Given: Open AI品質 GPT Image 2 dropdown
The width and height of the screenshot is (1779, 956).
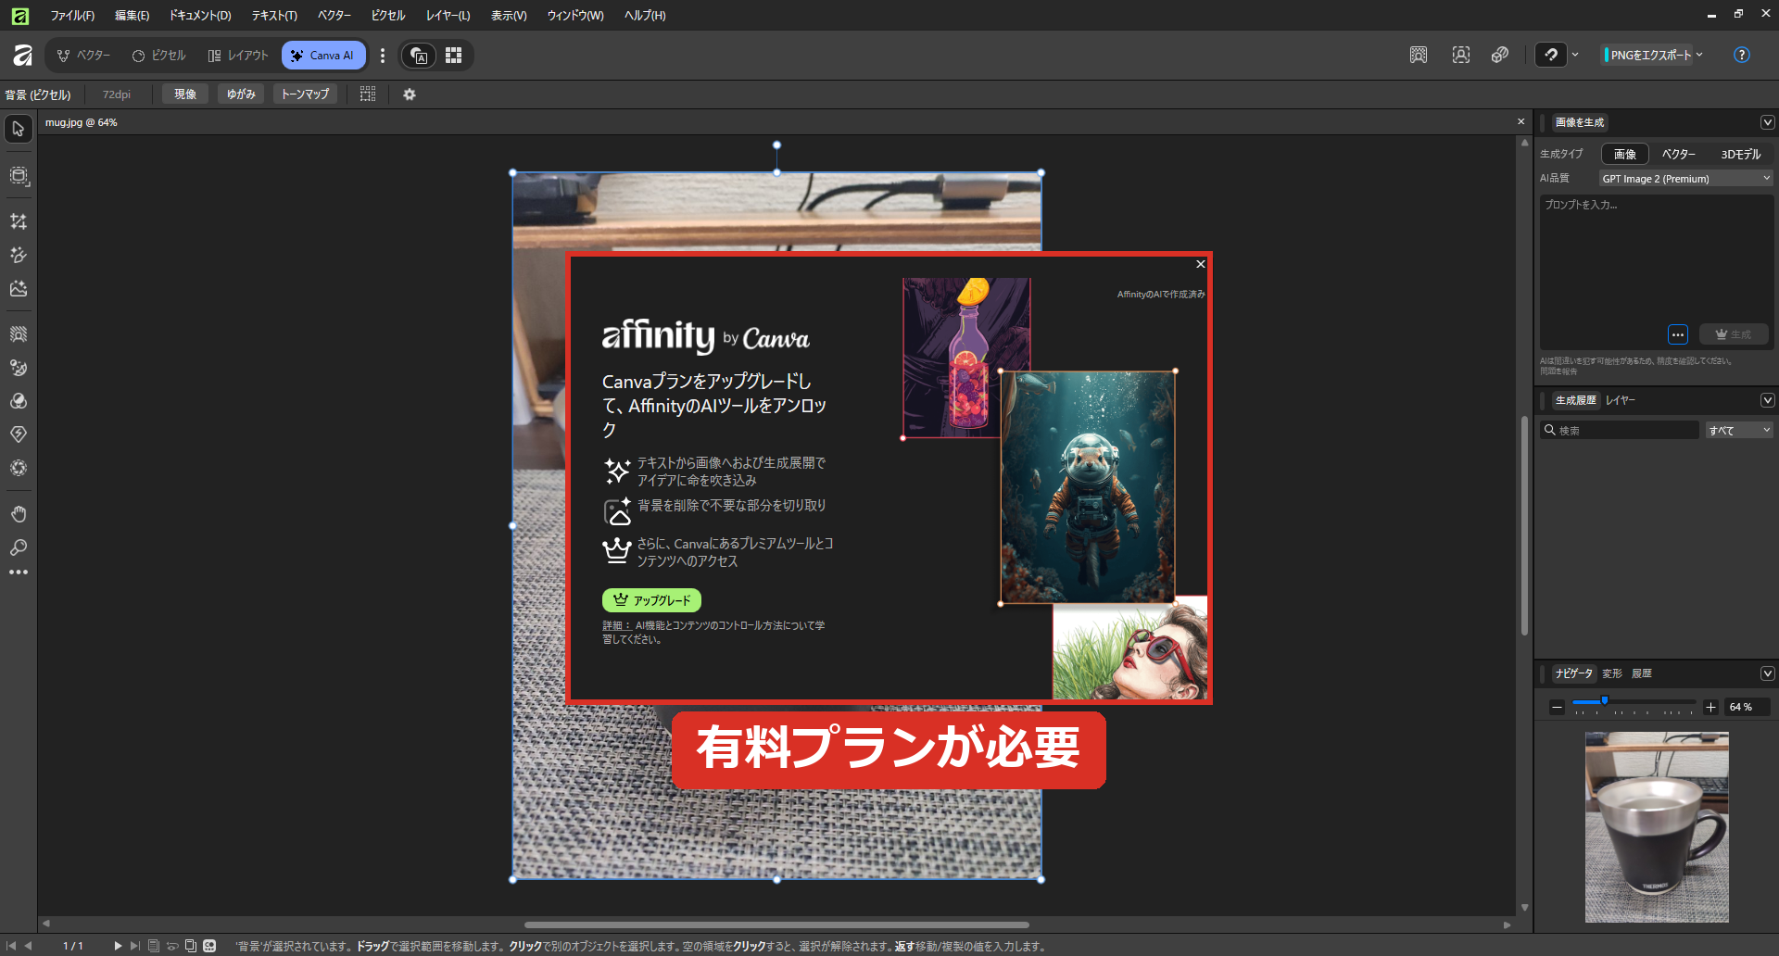Looking at the screenshot, I should [x=1686, y=179].
